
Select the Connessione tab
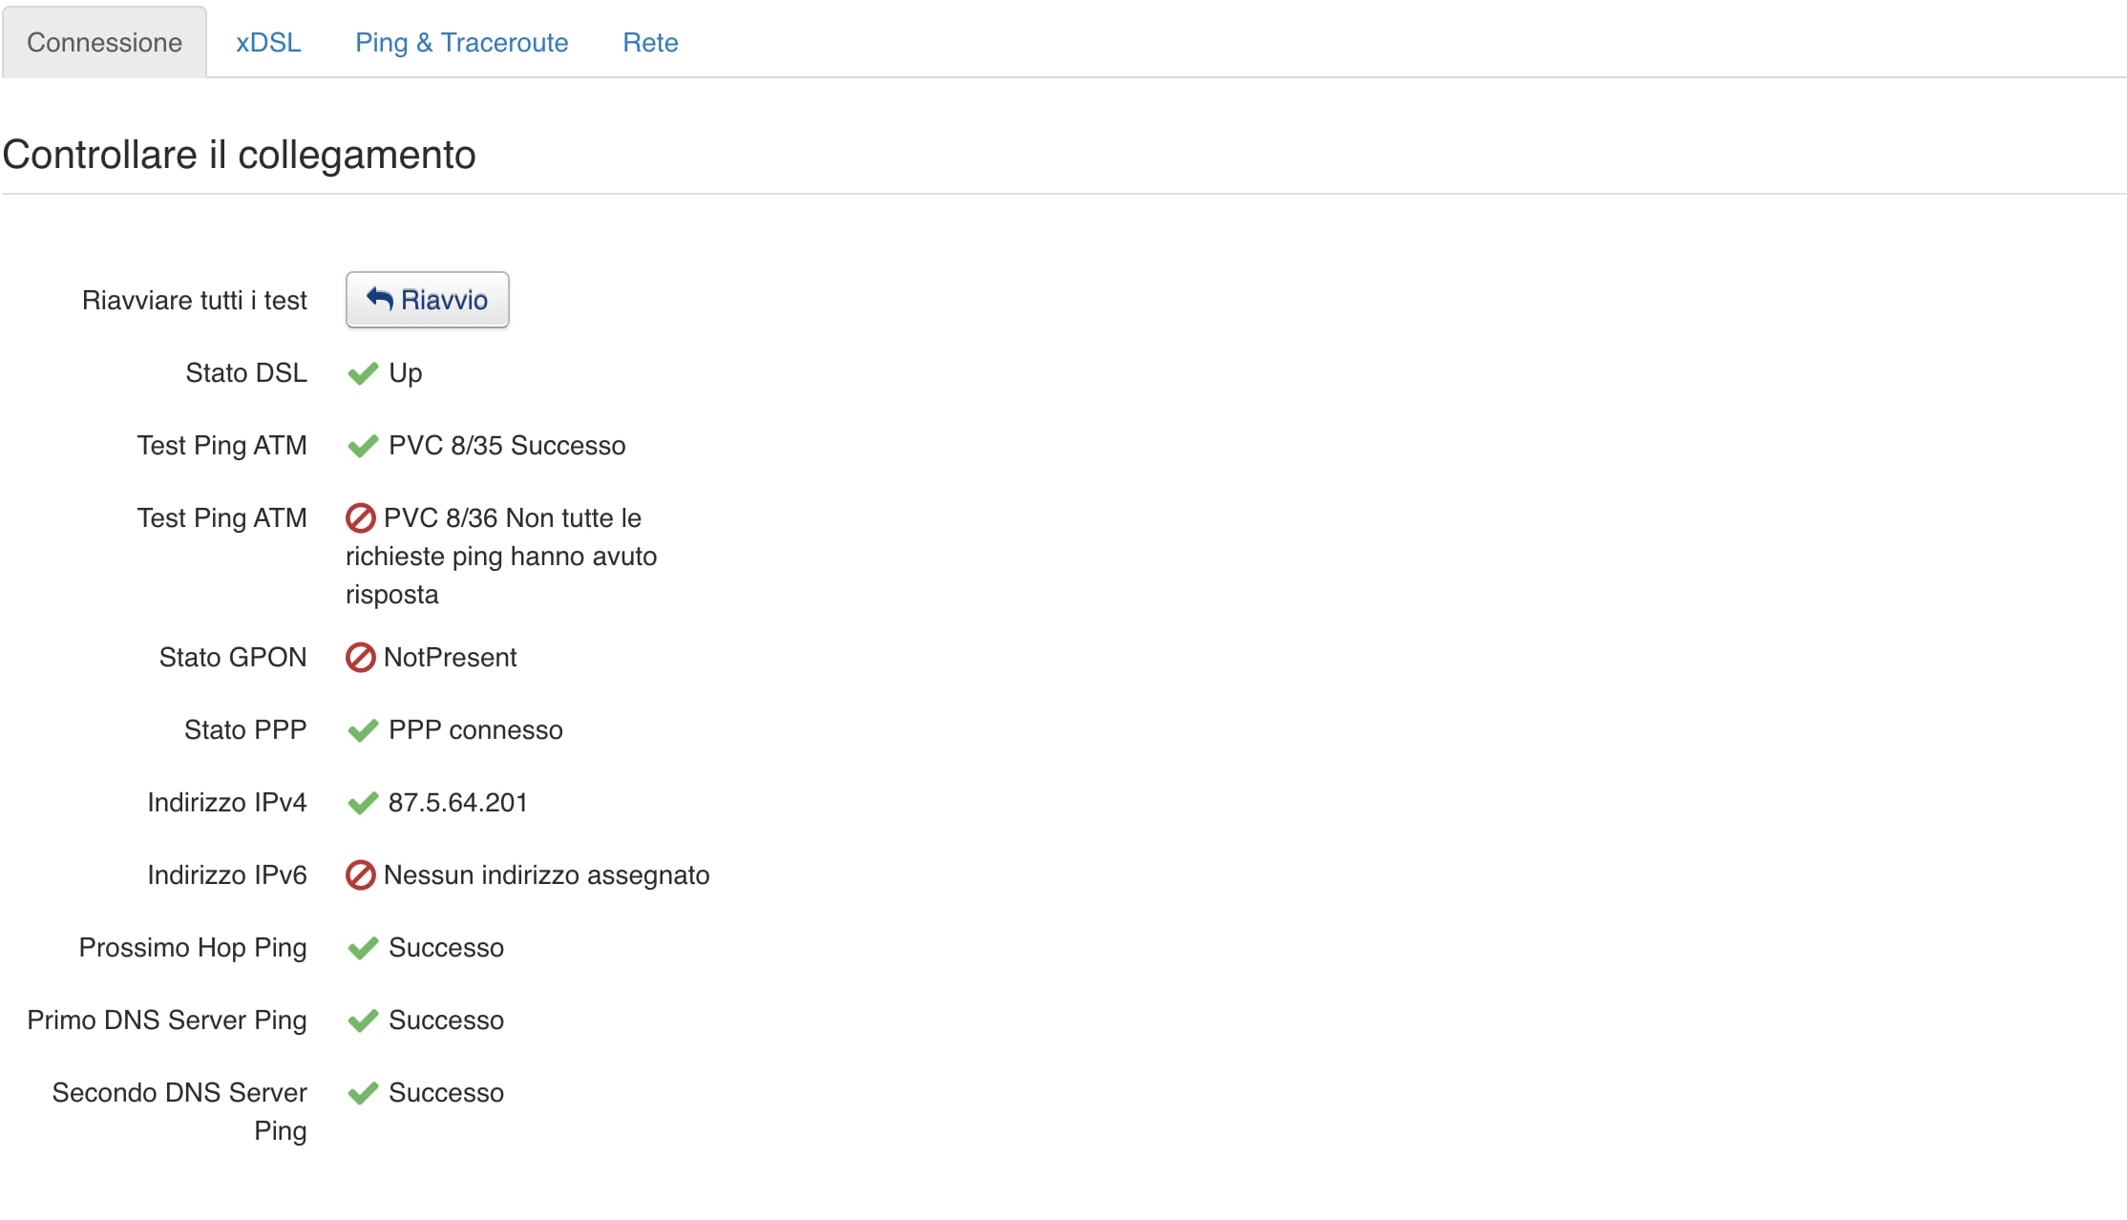coord(104,43)
